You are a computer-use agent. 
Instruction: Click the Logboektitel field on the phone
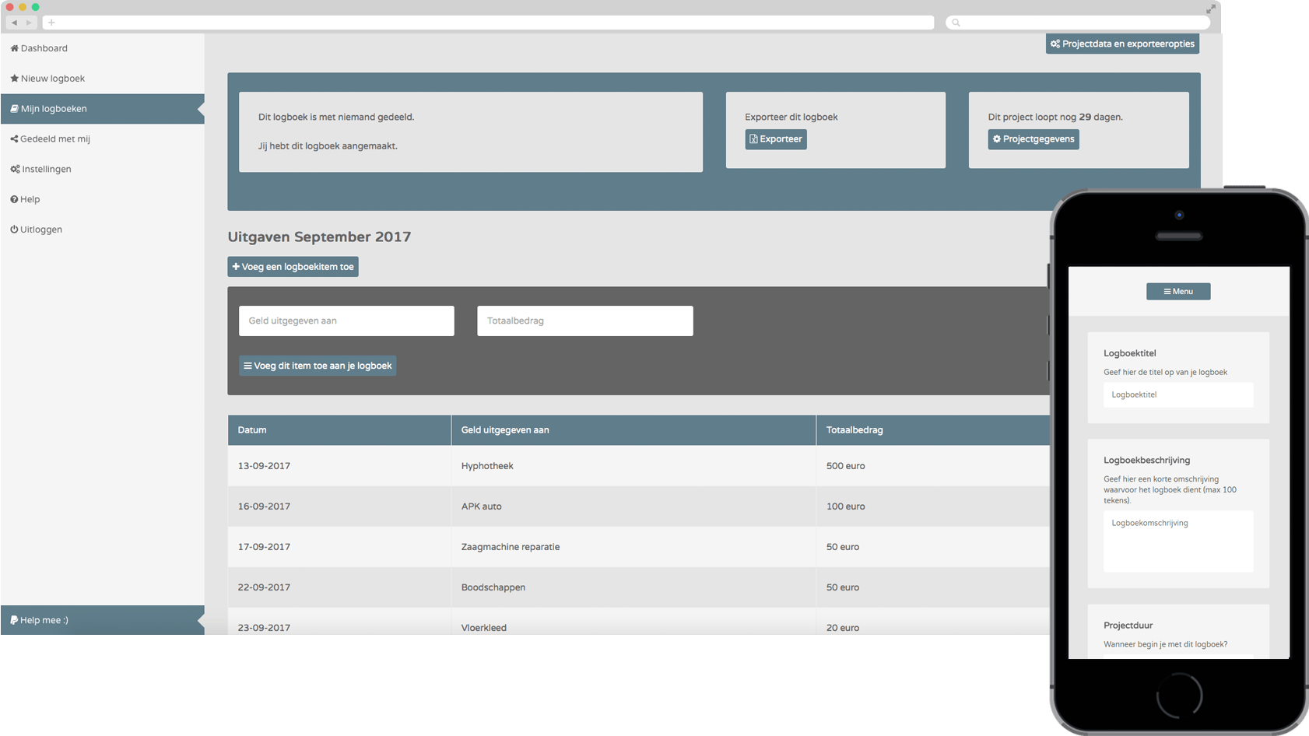click(1178, 394)
